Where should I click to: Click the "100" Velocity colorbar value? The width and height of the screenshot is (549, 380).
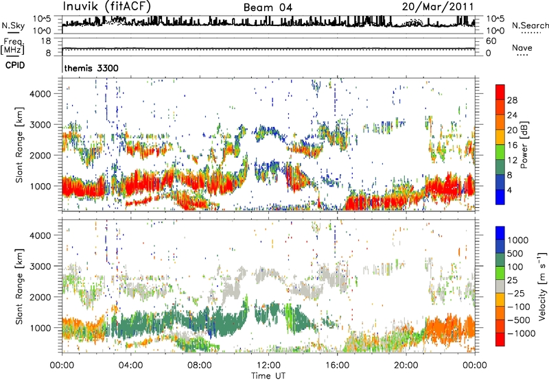click(515, 267)
